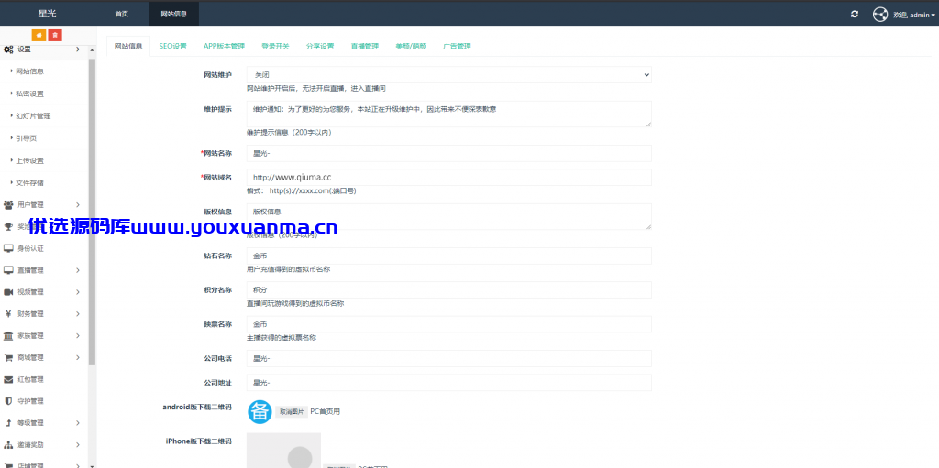939x468 pixels.
Task: Focus the 版权信息 text area
Action: point(449,217)
